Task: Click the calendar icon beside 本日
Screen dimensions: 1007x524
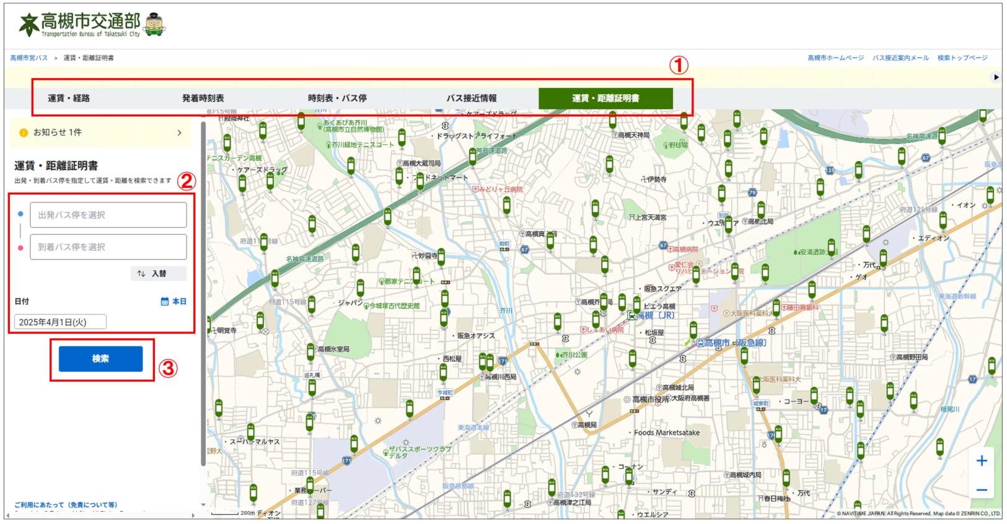Action: (x=165, y=302)
